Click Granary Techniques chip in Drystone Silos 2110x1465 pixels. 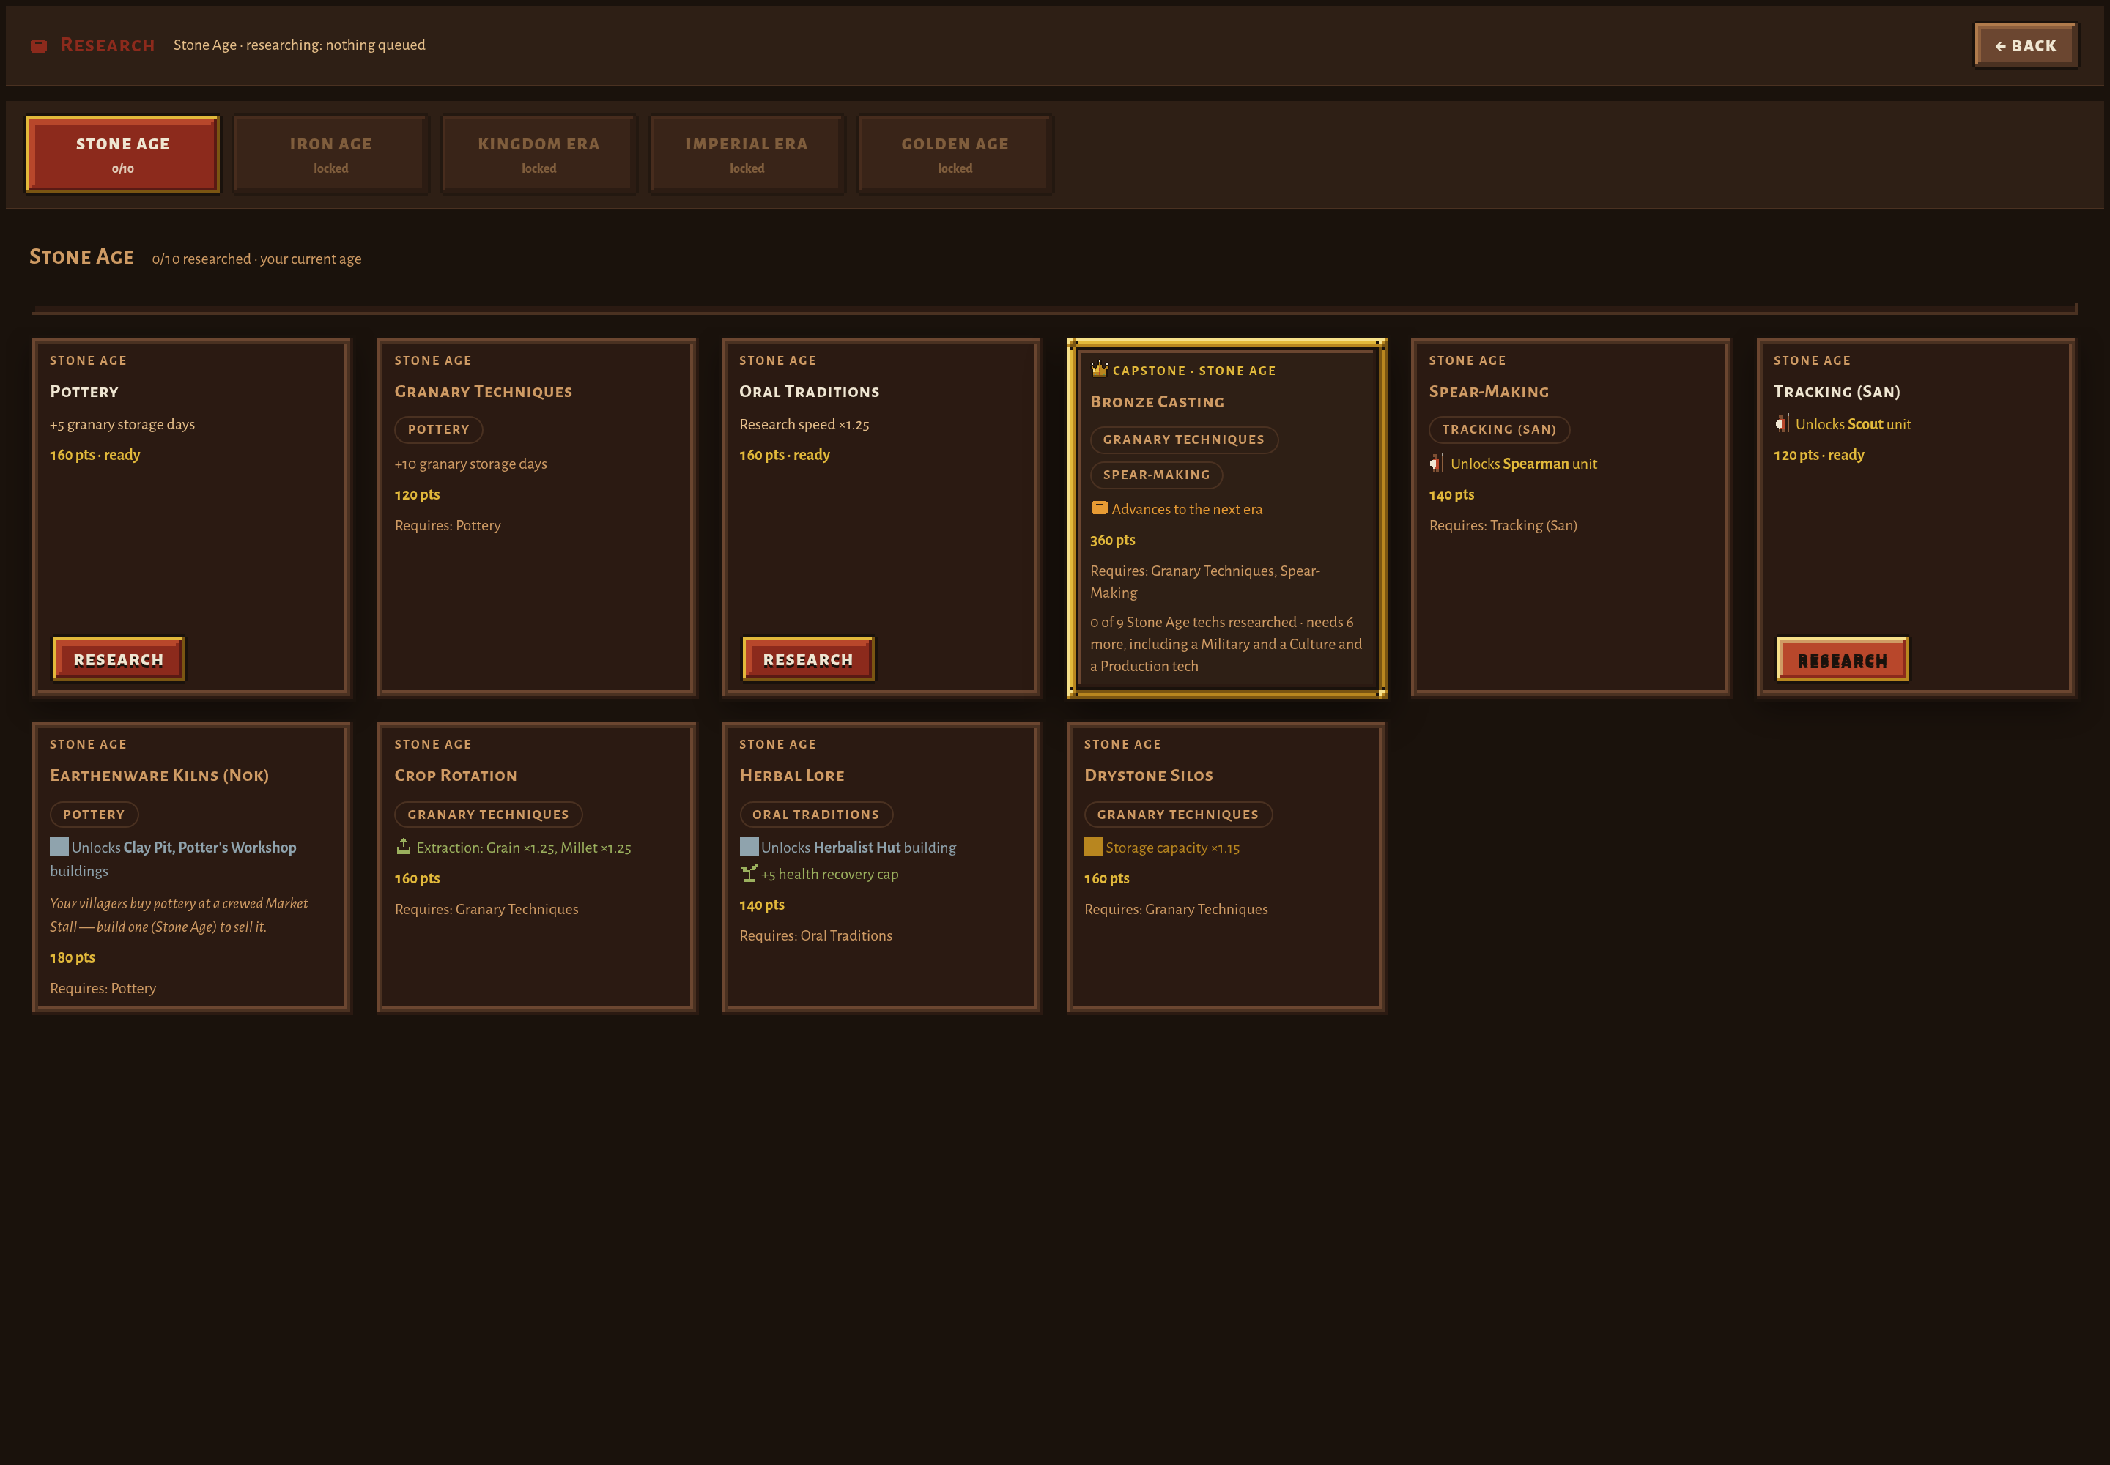click(x=1178, y=815)
